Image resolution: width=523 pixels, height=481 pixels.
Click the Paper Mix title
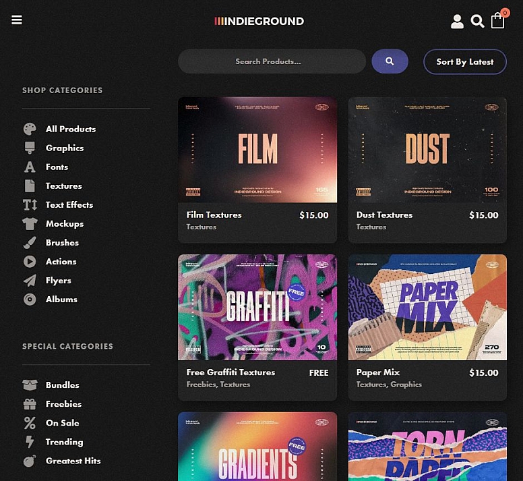(378, 372)
